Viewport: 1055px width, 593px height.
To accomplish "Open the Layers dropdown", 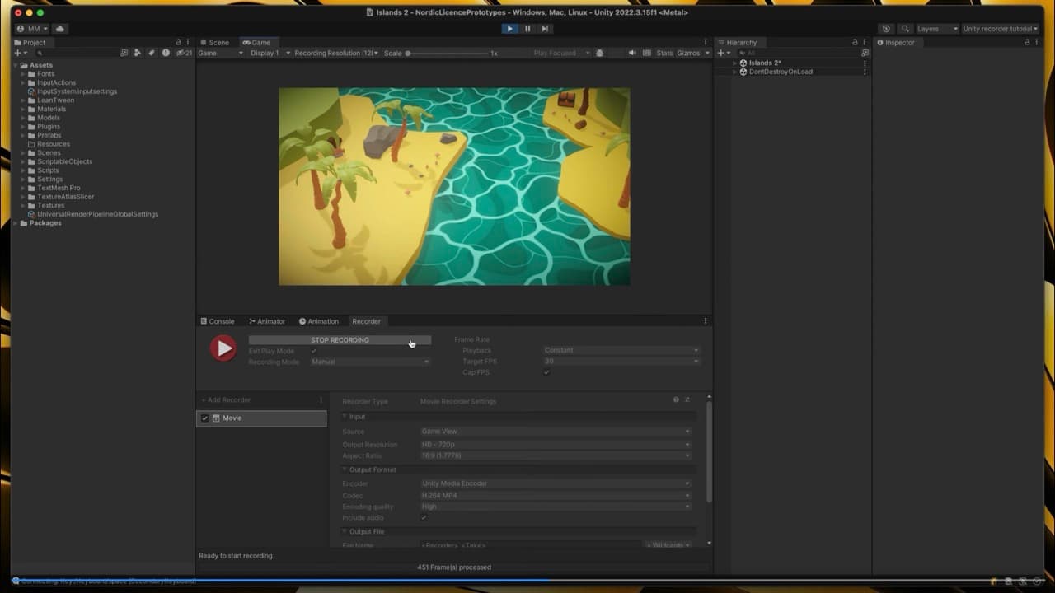I will tap(937, 29).
